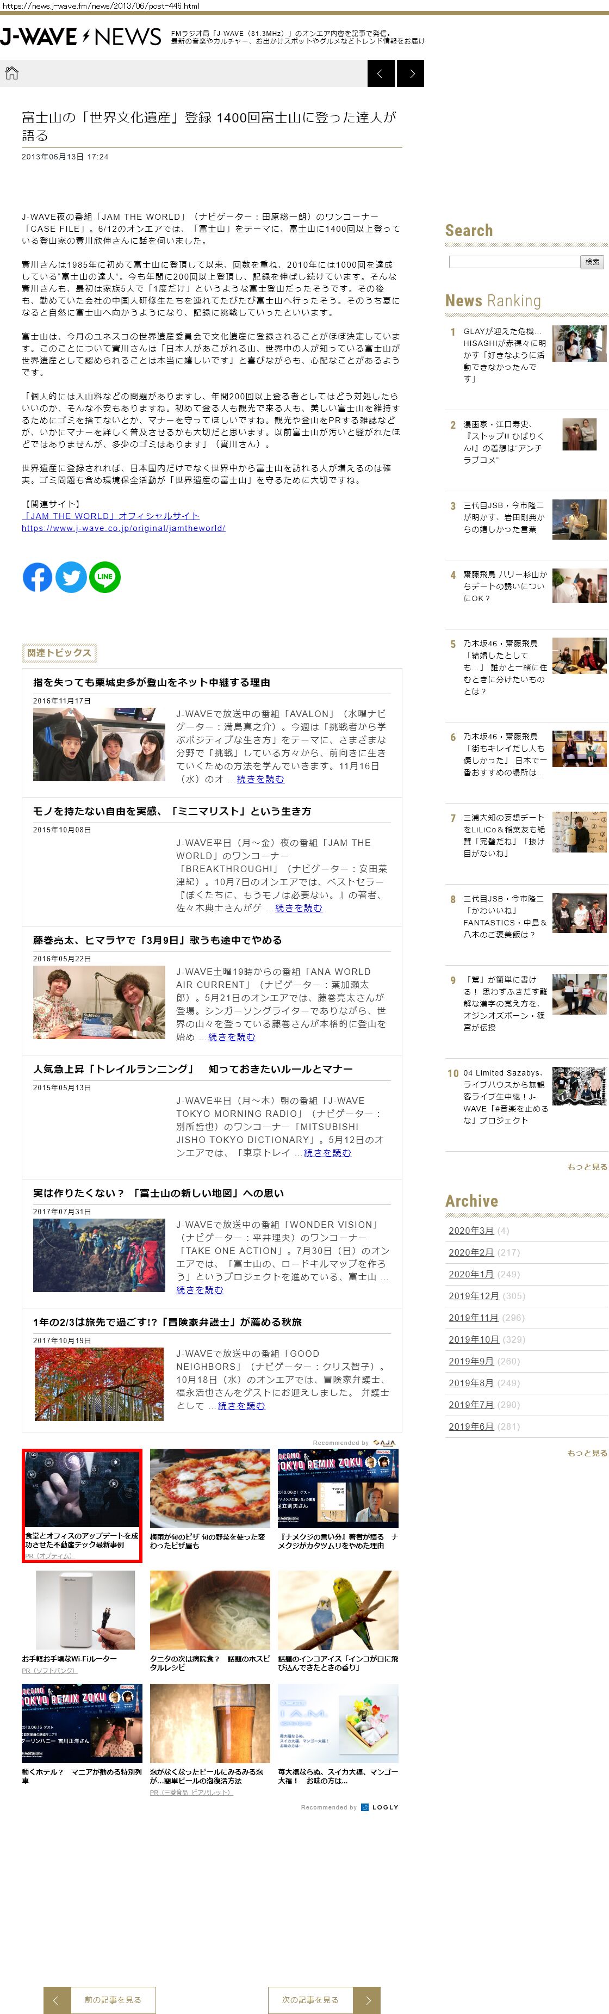Go to previous article with left arrow
The image size is (609, 2014).
point(381,73)
